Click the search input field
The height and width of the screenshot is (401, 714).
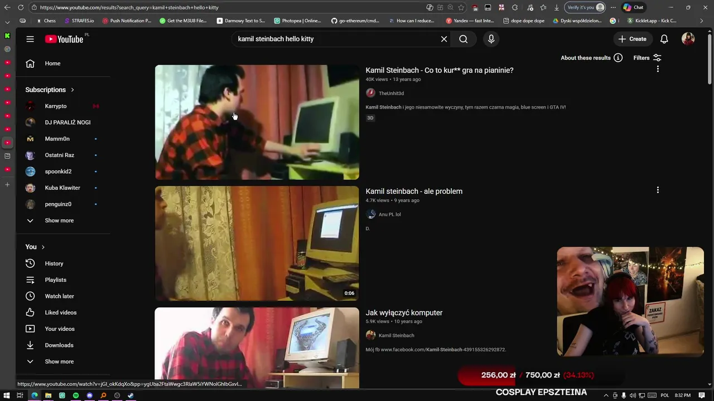(335, 39)
